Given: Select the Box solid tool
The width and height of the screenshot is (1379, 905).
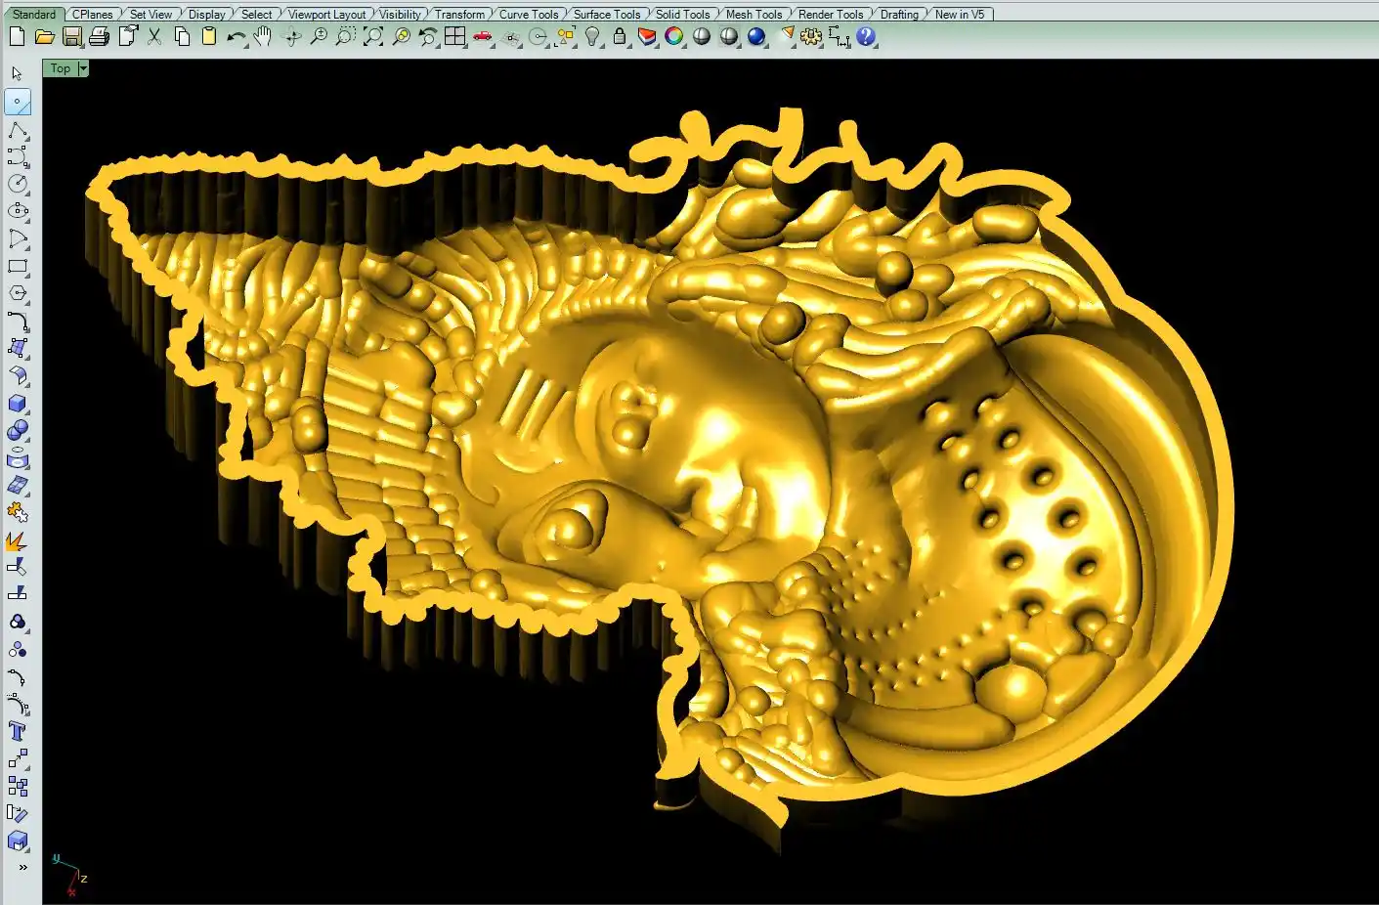Looking at the screenshot, I should [18, 403].
